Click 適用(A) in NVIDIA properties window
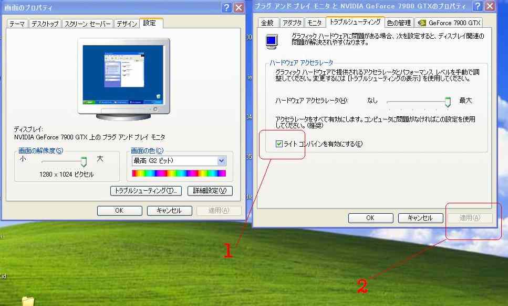This screenshot has height=306, width=508. tap(470, 218)
